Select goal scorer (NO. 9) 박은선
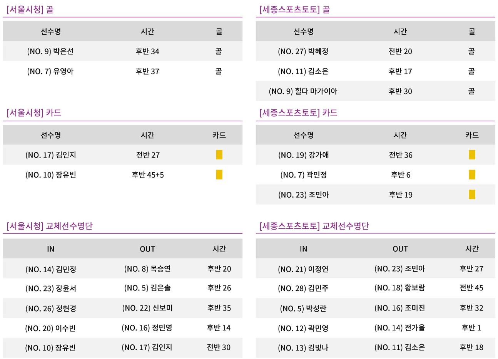498x359 pixels. [50, 51]
